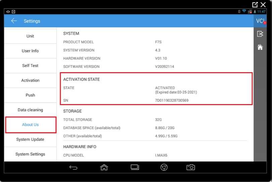Open the System Settings tab
The image size is (272, 182).
pos(30,154)
